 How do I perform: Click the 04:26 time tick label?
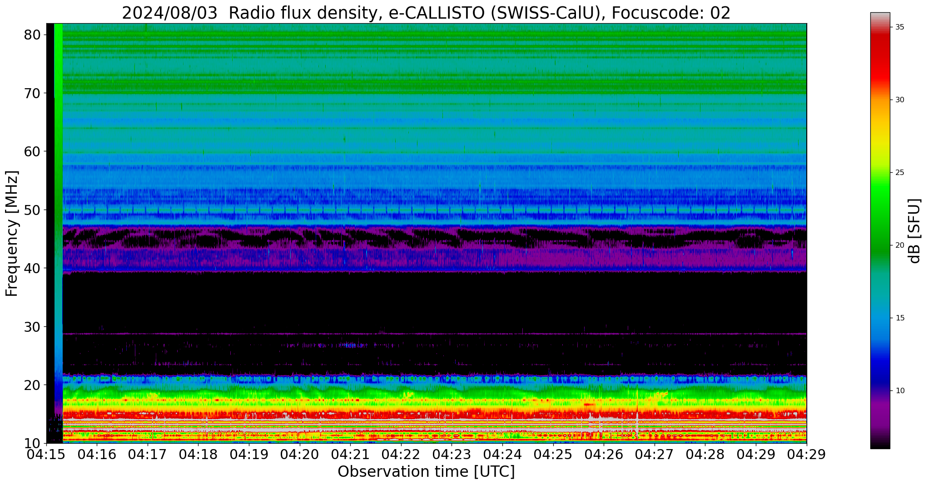coord(604,455)
